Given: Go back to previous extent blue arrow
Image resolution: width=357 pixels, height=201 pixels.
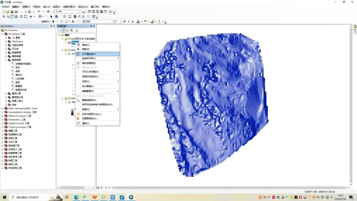Looking at the screenshot, I should pyautogui.click(x=31, y=17).
